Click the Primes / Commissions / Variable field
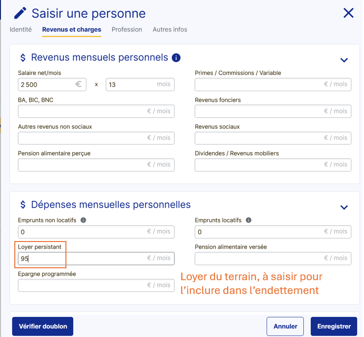Image resolution: width=364 pixels, height=337 pixels. pos(258,84)
